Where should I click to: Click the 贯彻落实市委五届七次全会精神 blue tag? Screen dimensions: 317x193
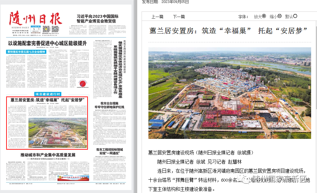pyautogui.click(x=26, y=52)
